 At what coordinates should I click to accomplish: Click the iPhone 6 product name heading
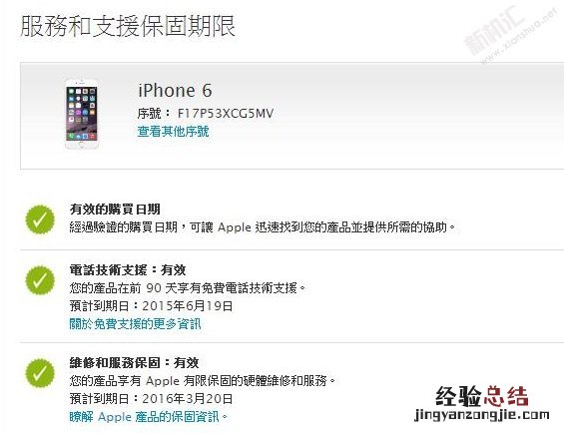pos(175,90)
